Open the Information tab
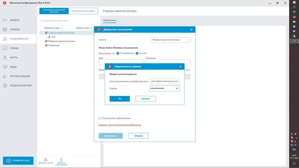This screenshot has width=299, height=168. pos(110,21)
